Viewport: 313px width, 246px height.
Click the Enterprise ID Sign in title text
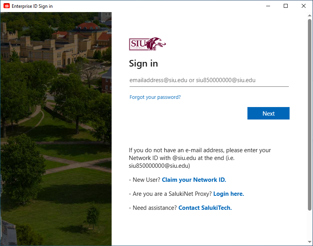(x=32, y=6)
